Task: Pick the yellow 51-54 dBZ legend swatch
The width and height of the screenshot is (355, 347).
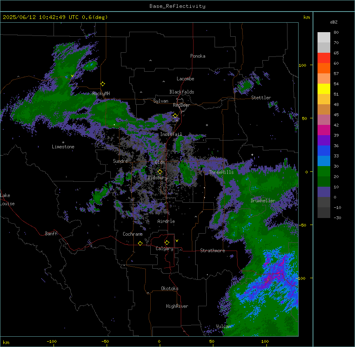Action: click(x=324, y=89)
